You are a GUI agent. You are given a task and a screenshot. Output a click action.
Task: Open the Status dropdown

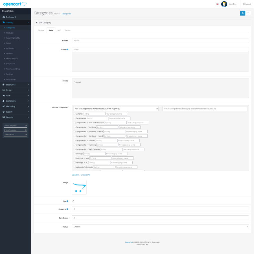pyautogui.click(x=160, y=227)
